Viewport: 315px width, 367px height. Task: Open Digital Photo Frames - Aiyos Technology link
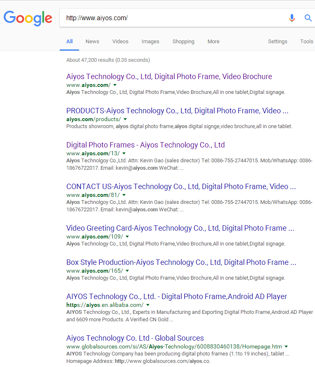145,145
